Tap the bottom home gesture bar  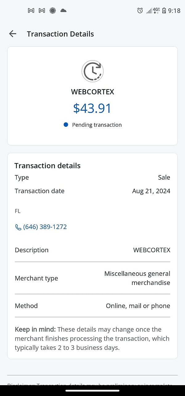coord(92,390)
